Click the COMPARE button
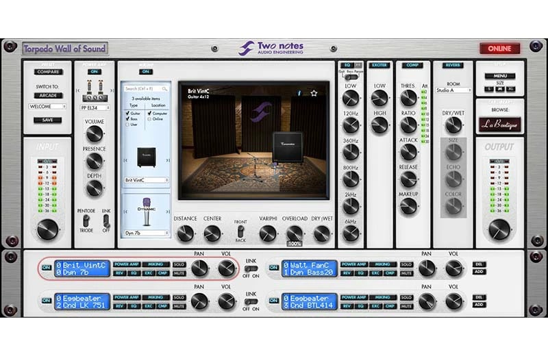Image resolution: width=548 pixels, height=356 pixels. click(x=47, y=71)
